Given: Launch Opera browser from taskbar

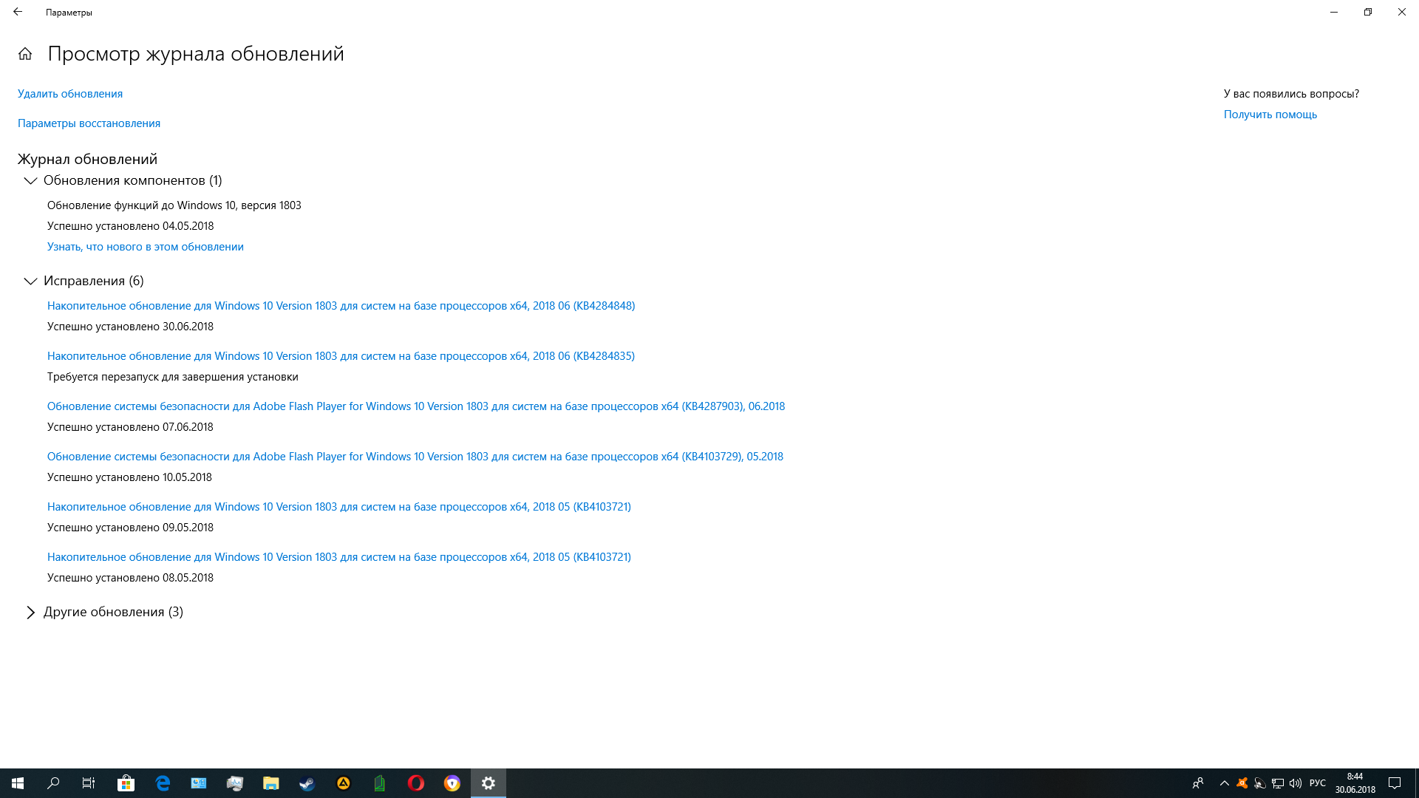Looking at the screenshot, I should pos(416,783).
